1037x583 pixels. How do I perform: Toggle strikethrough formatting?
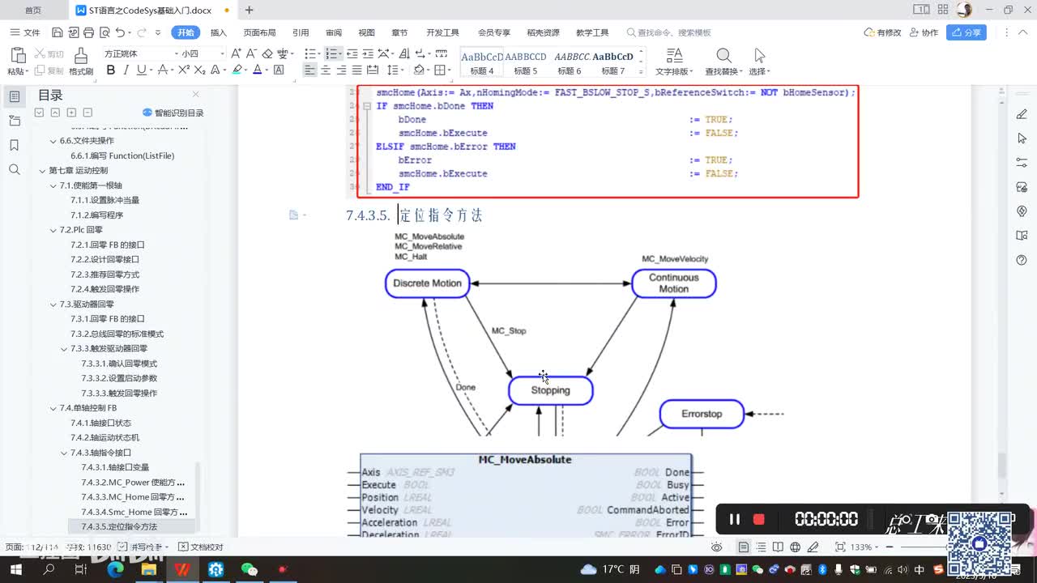163,70
